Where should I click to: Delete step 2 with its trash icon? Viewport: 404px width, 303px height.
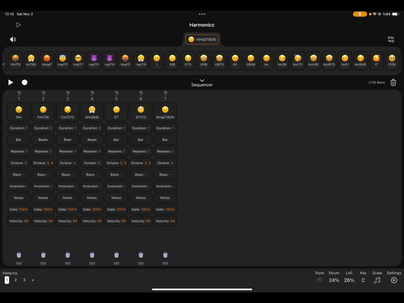[x=43, y=255]
